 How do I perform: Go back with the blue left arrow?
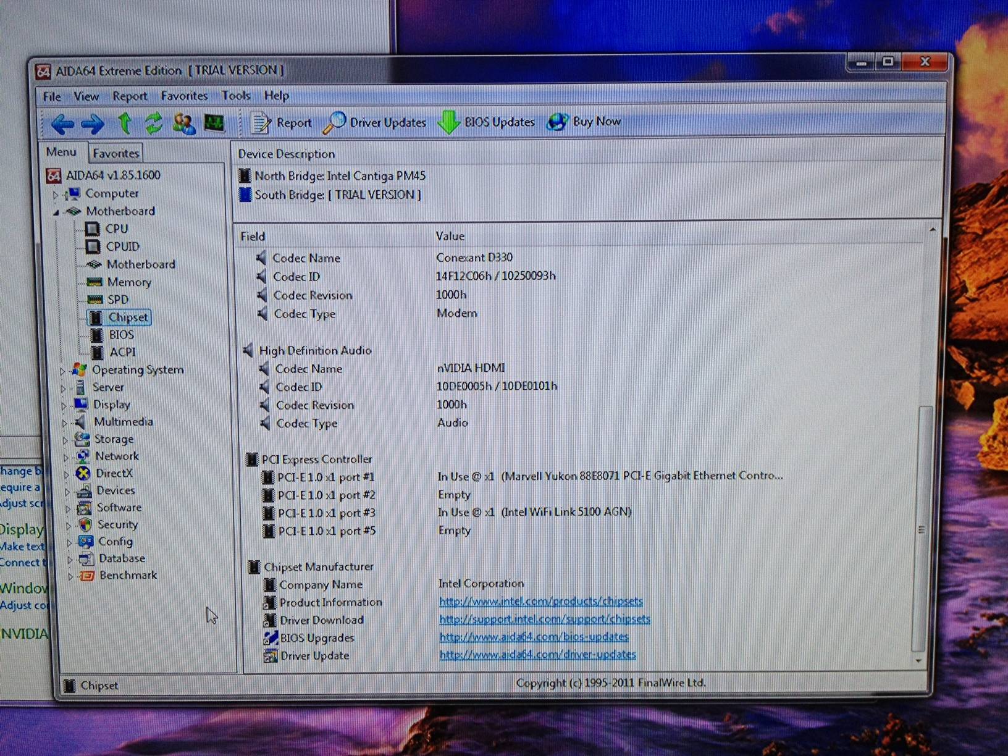coord(62,125)
